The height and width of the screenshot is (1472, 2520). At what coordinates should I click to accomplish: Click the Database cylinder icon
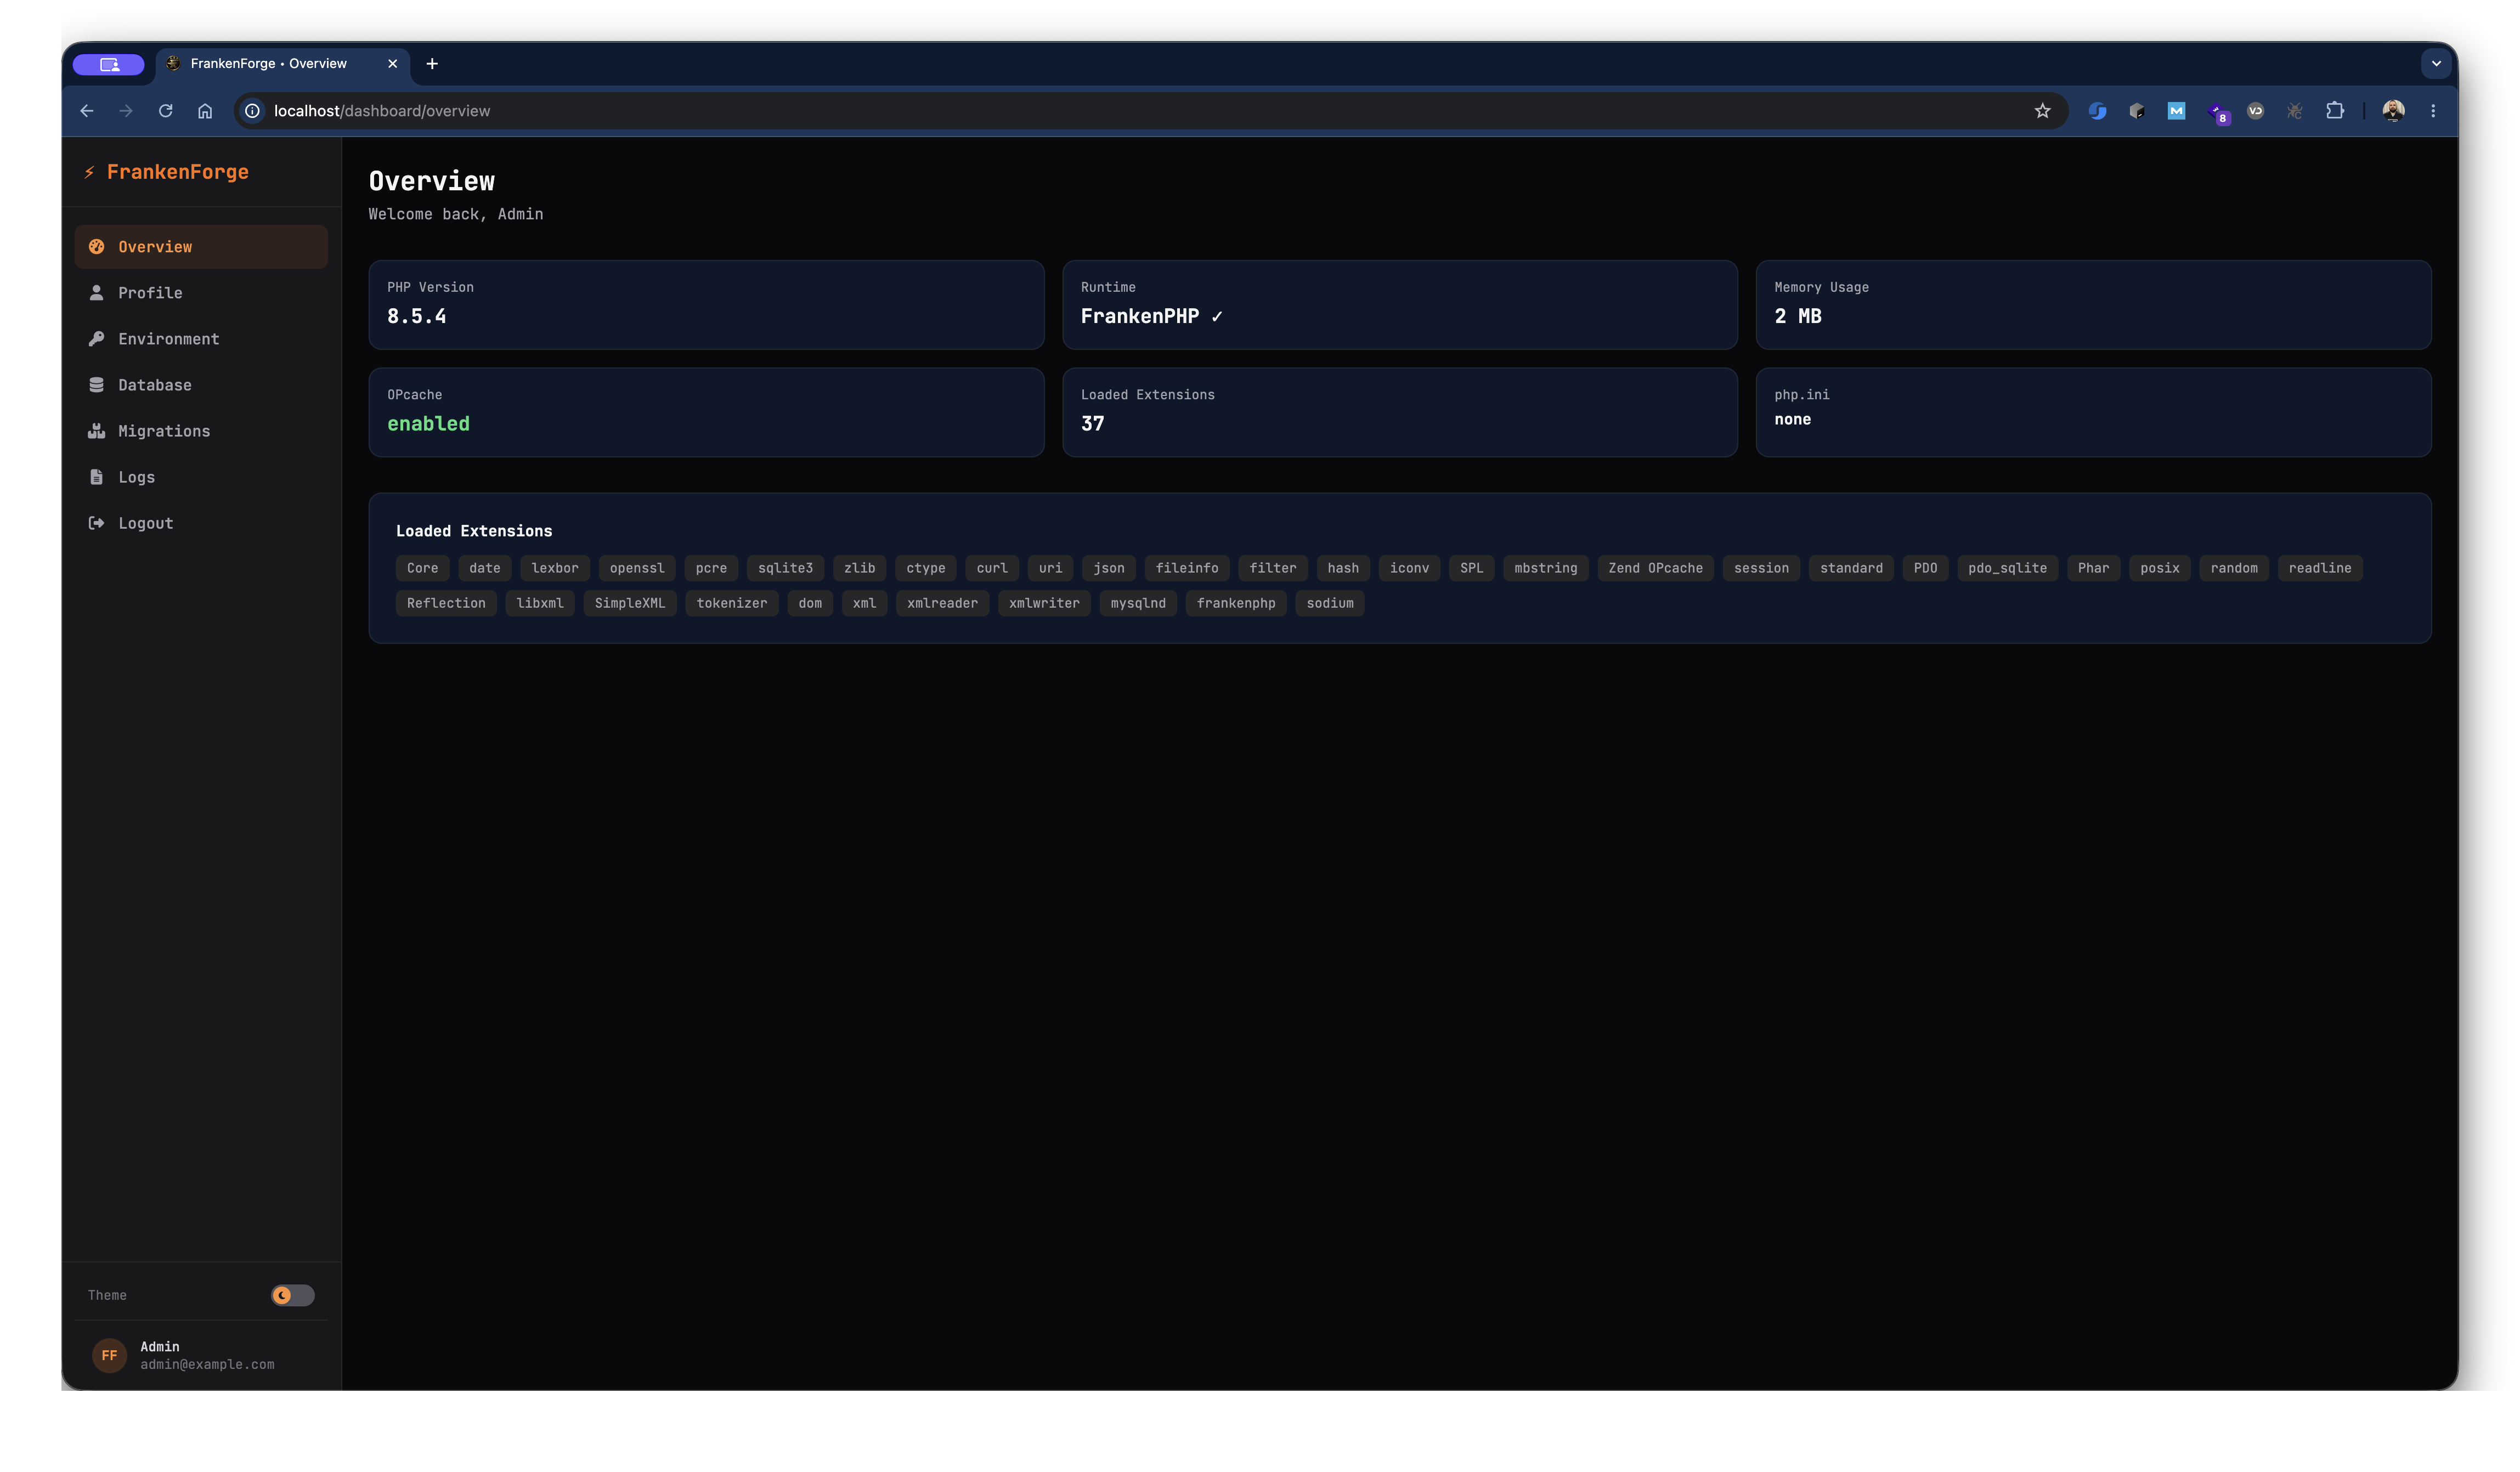(97, 385)
